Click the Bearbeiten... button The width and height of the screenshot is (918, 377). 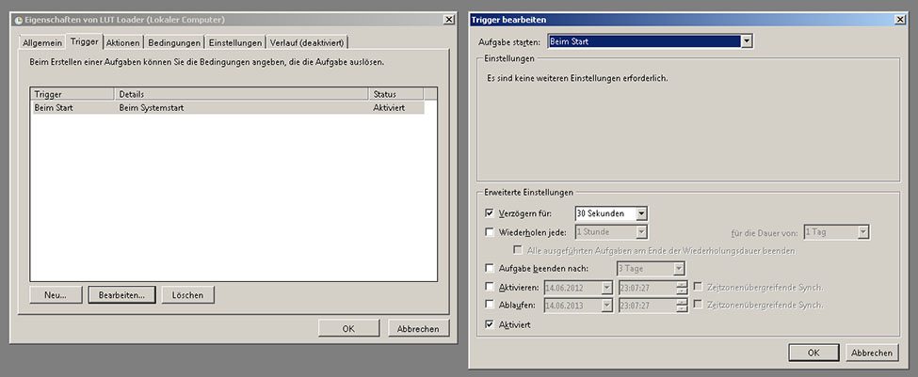(121, 295)
